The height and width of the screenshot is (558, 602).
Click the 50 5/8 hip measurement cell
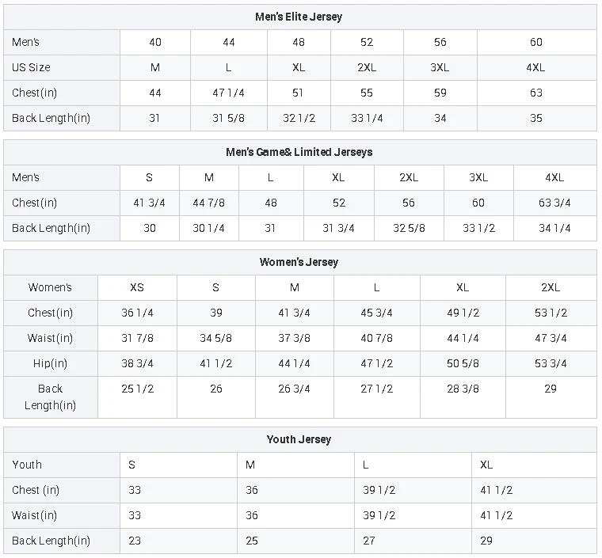463,363
